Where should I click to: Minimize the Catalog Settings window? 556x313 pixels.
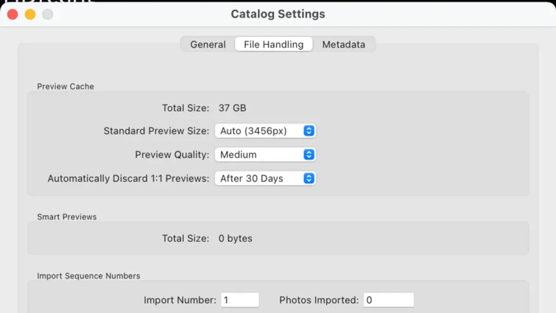point(30,14)
